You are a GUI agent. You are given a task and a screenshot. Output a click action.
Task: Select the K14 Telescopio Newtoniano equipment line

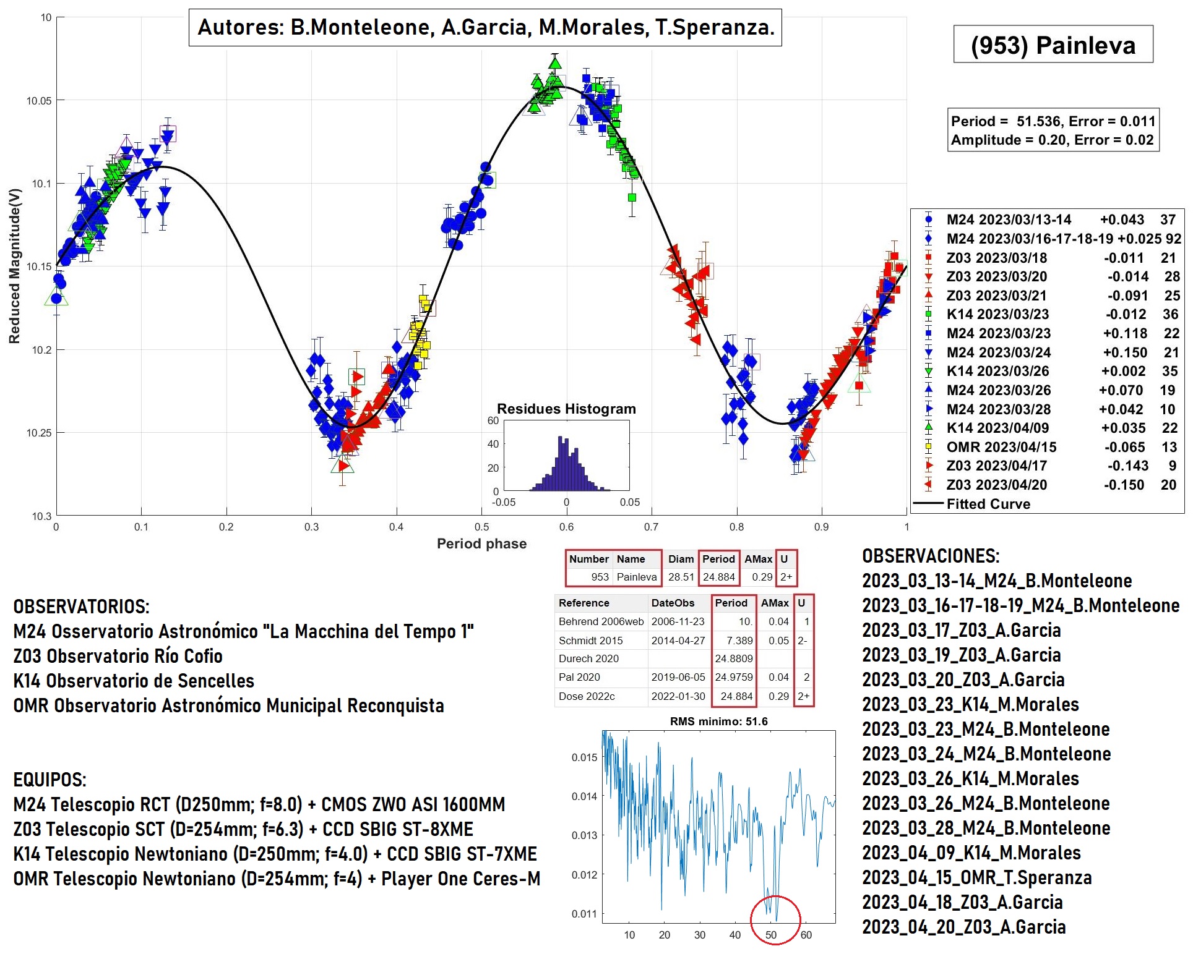[275, 854]
